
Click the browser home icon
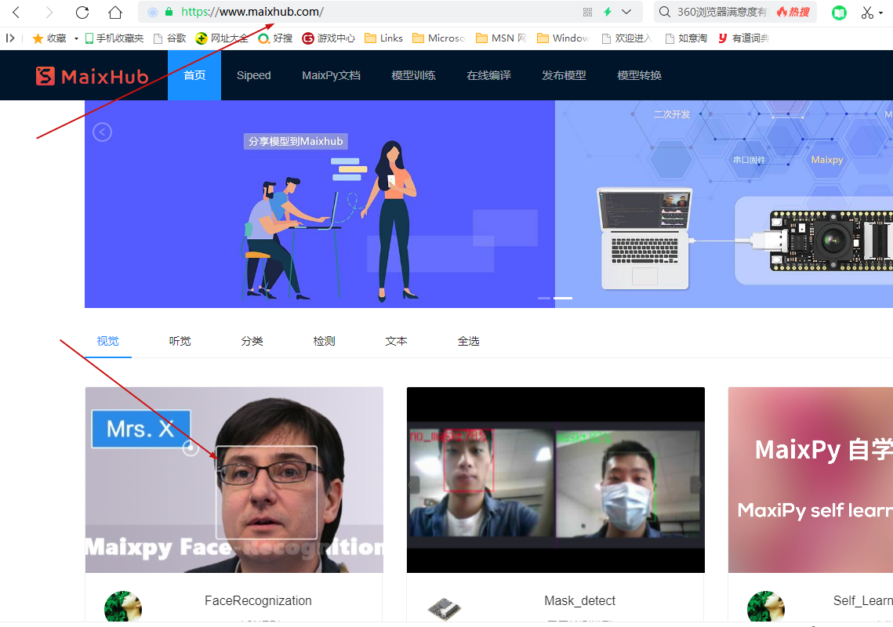114,13
